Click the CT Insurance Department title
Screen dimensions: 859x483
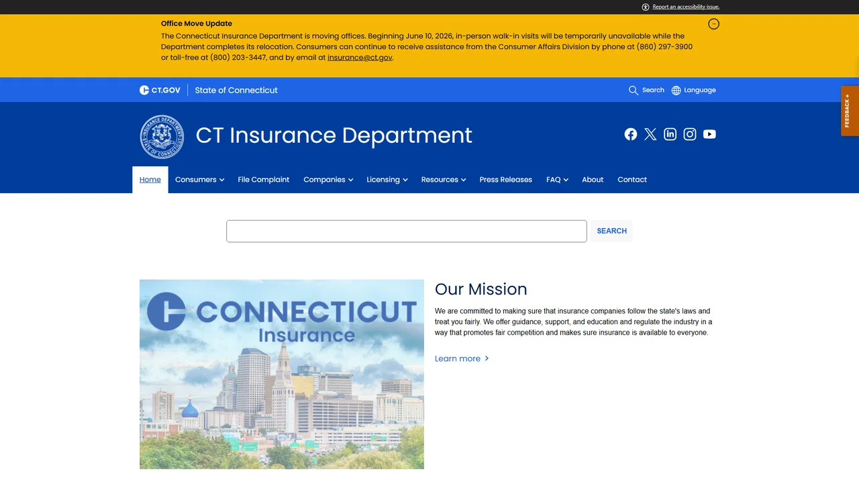tap(334, 136)
